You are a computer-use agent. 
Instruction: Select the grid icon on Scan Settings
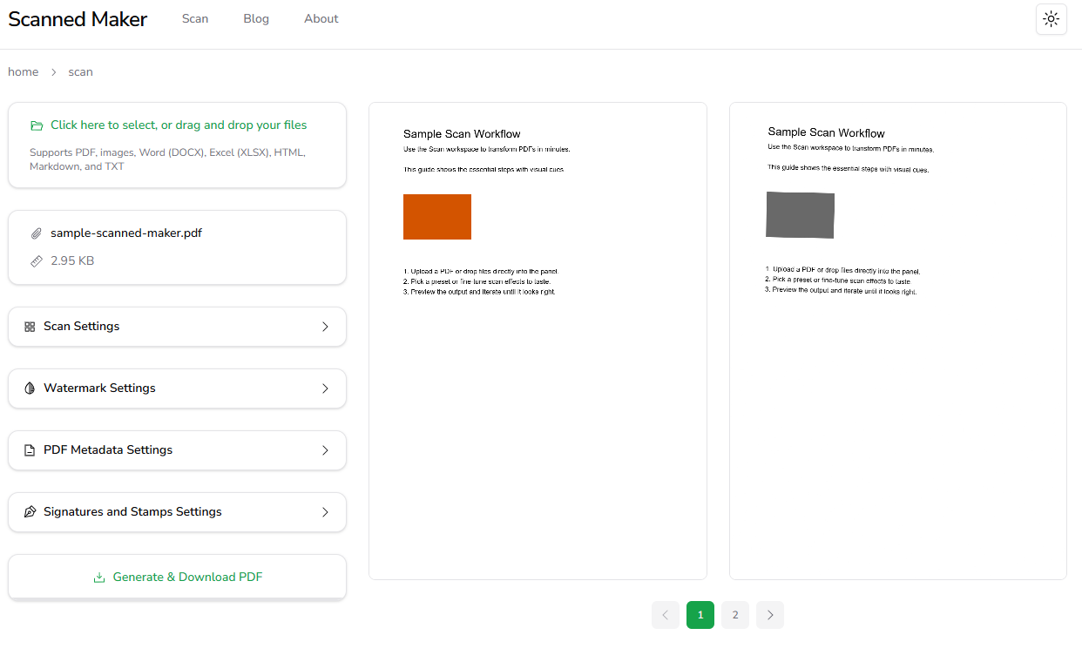point(30,326)
